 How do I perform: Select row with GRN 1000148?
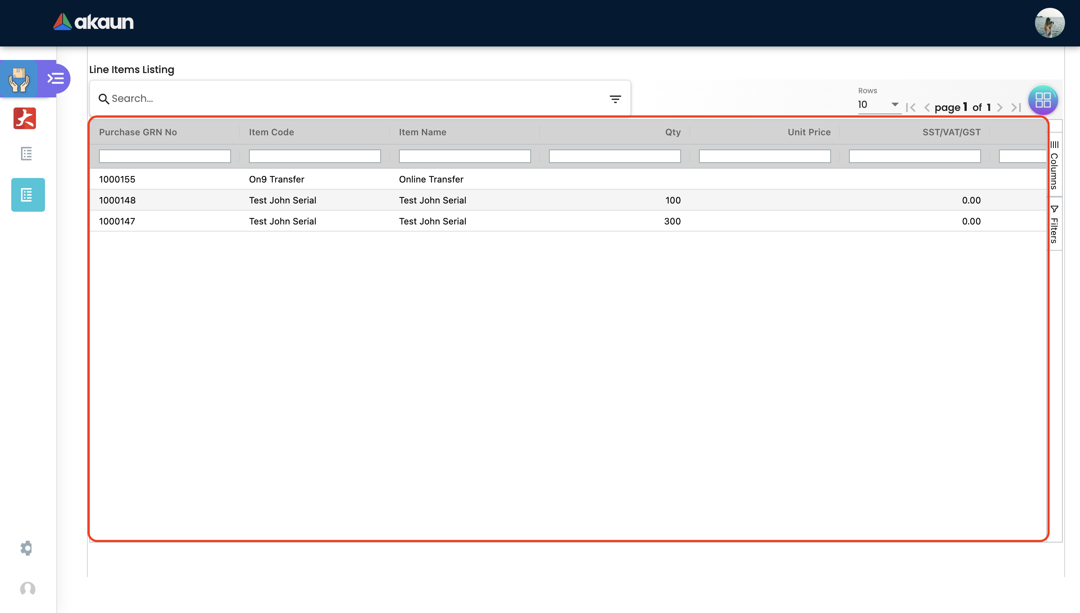(x=117, y=200)
